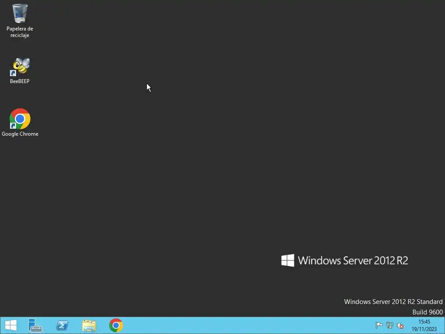Click the BeeBEEP label text
The width and height of the screenshot is (445, 334).
[x=20, y=81]
